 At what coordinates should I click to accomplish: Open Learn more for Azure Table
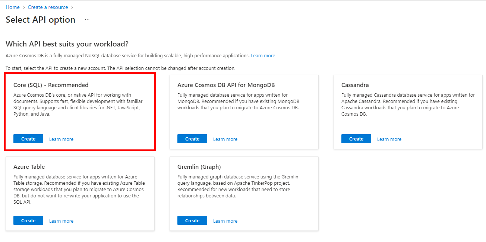point(61,220)
